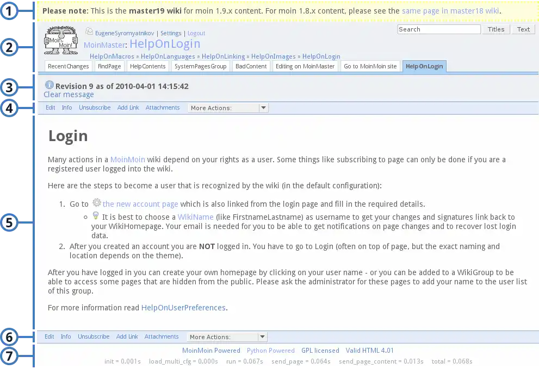The image size is (539, 369).
Task: Open HelpOnLanguages in the breadcrumb trail
Action: pos(168,56)
